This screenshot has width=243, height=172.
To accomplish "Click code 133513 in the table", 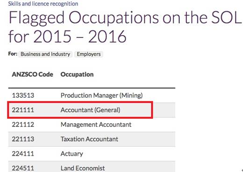I will tap(23, 95).
